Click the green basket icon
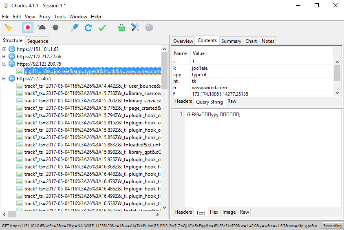Image resolution: width=344 pixels, height=230 pixels. tap(121, 28)
